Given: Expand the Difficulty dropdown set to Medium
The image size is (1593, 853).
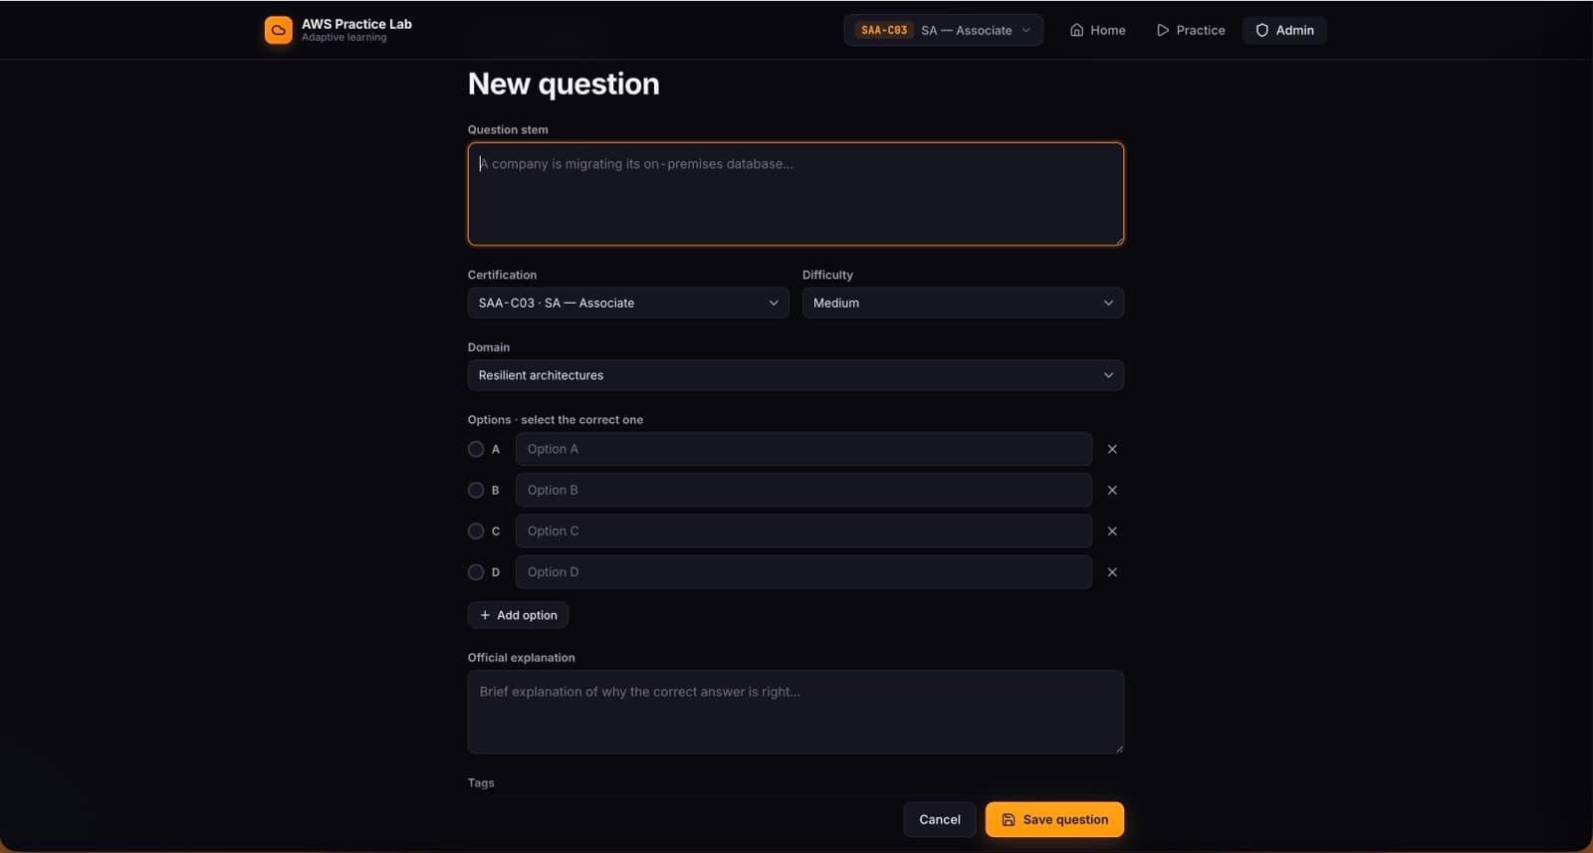Looking at the screenshot, I should (x=963, y=303).
